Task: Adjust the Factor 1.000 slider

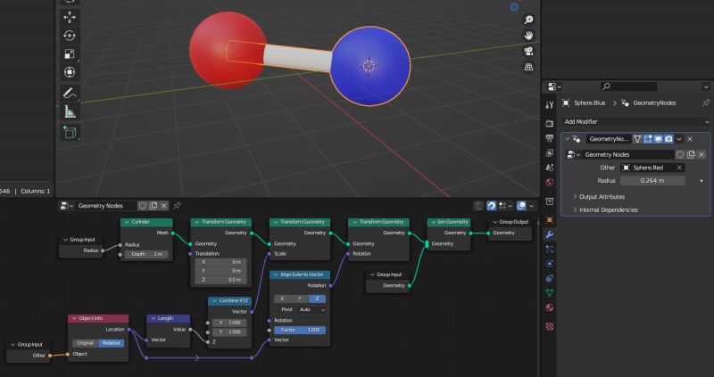Action: 300,330
